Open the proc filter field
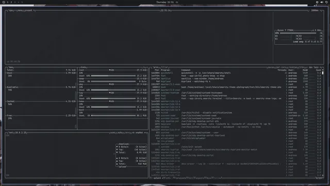This screenshot has width=330, height=186. coord(164,67)
